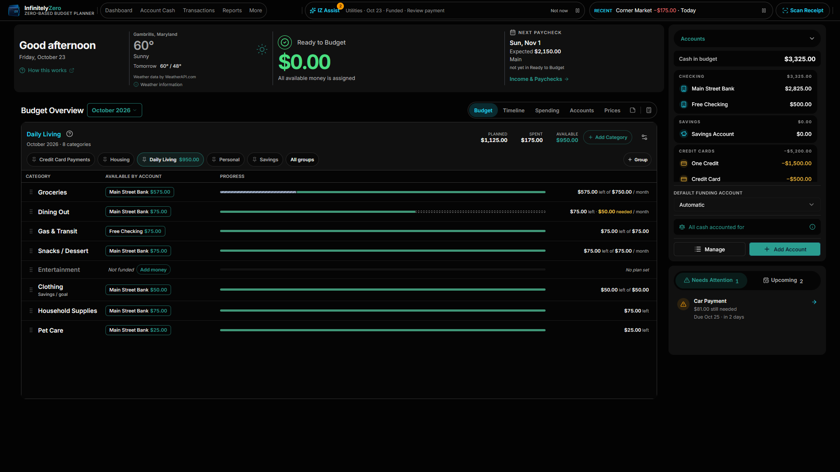
Task: Click the Main Street Bank $575.00 chip for Groceries
Action: tap(140, 192)
